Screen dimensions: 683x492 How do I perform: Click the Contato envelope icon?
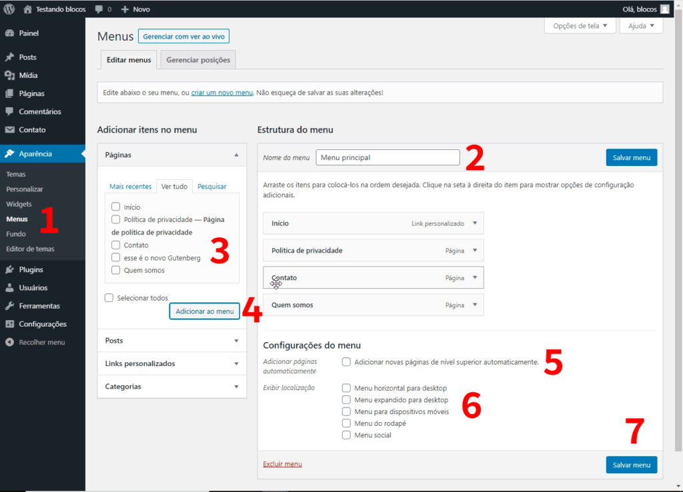tap(9, 130)
